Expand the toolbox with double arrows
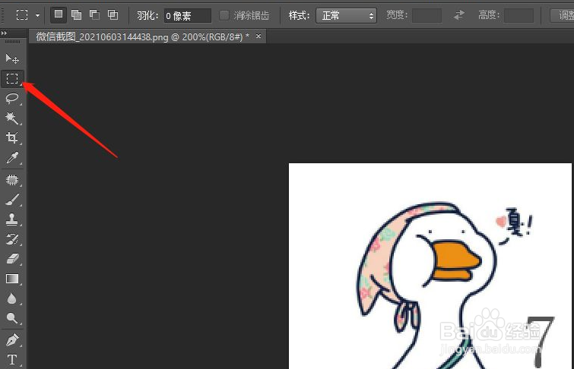Screen dimensions: 574x369 coord(4,33)
